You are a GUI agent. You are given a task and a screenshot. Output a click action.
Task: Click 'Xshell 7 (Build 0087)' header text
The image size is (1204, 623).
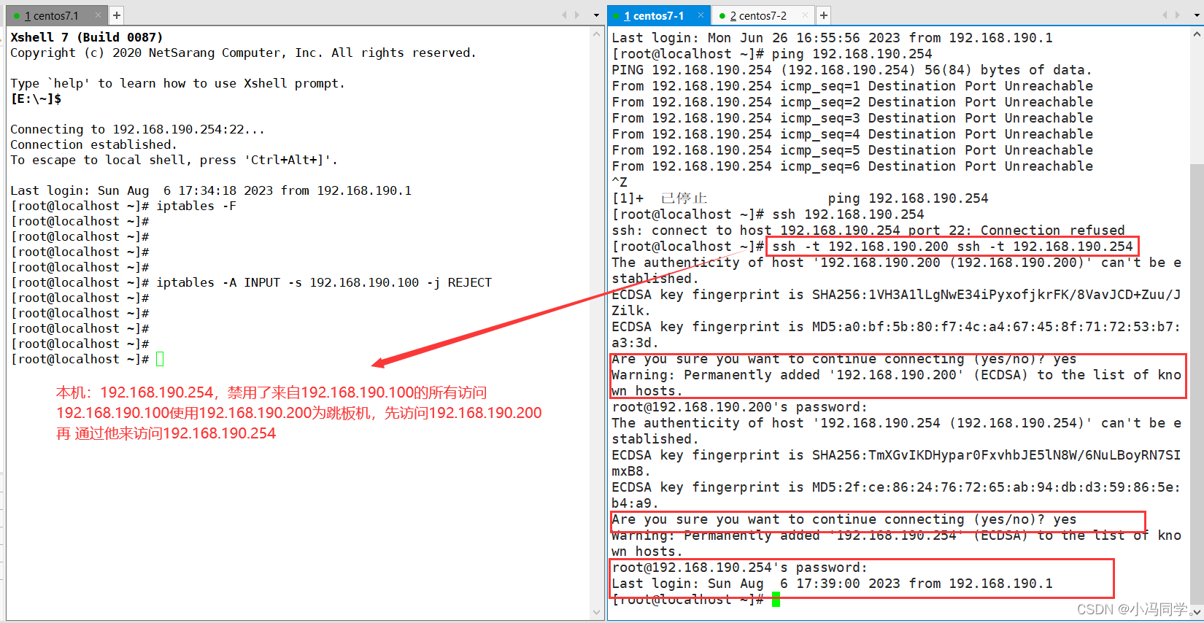[86, 37]
